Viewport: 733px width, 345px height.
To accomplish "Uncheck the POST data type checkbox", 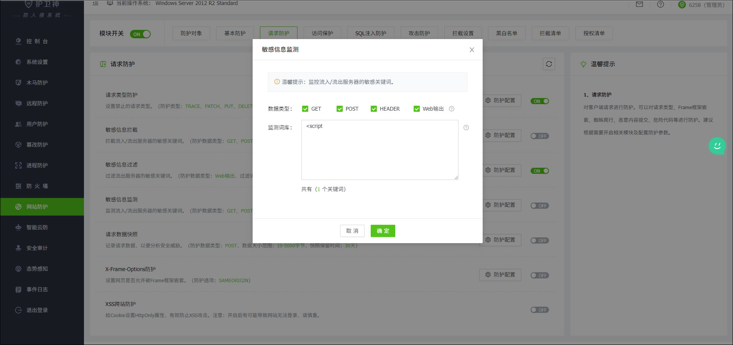I will 339,109.
